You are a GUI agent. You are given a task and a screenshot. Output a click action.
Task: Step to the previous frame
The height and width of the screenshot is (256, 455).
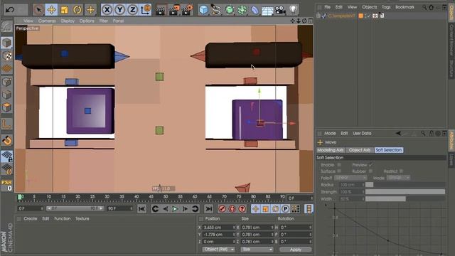165,209
